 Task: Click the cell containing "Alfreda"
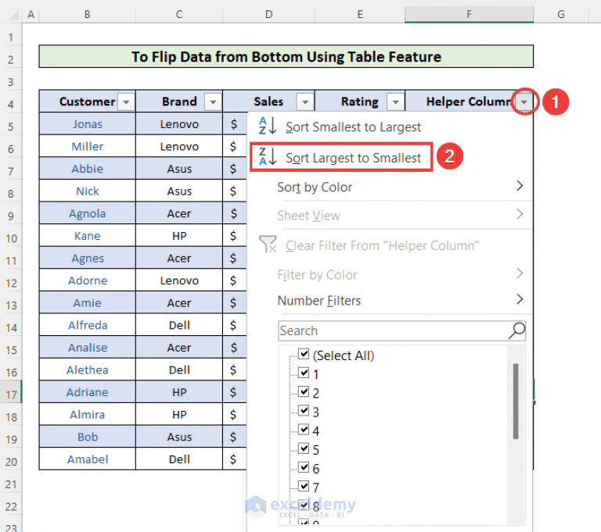click(x=88, y=325)
